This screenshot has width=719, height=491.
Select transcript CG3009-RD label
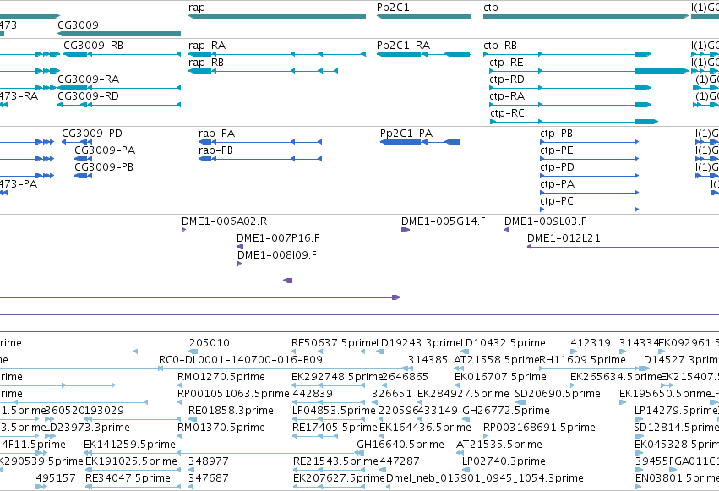click(x=89, y=96)
